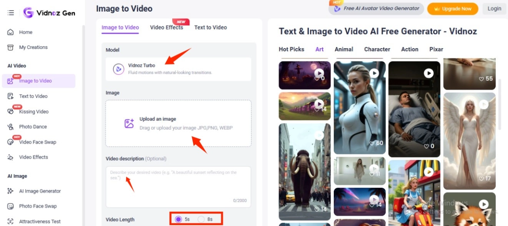The width and height of the screenshot is (508, 226).
Task: Launch the AI Image Generator
Action: [40, 191]
